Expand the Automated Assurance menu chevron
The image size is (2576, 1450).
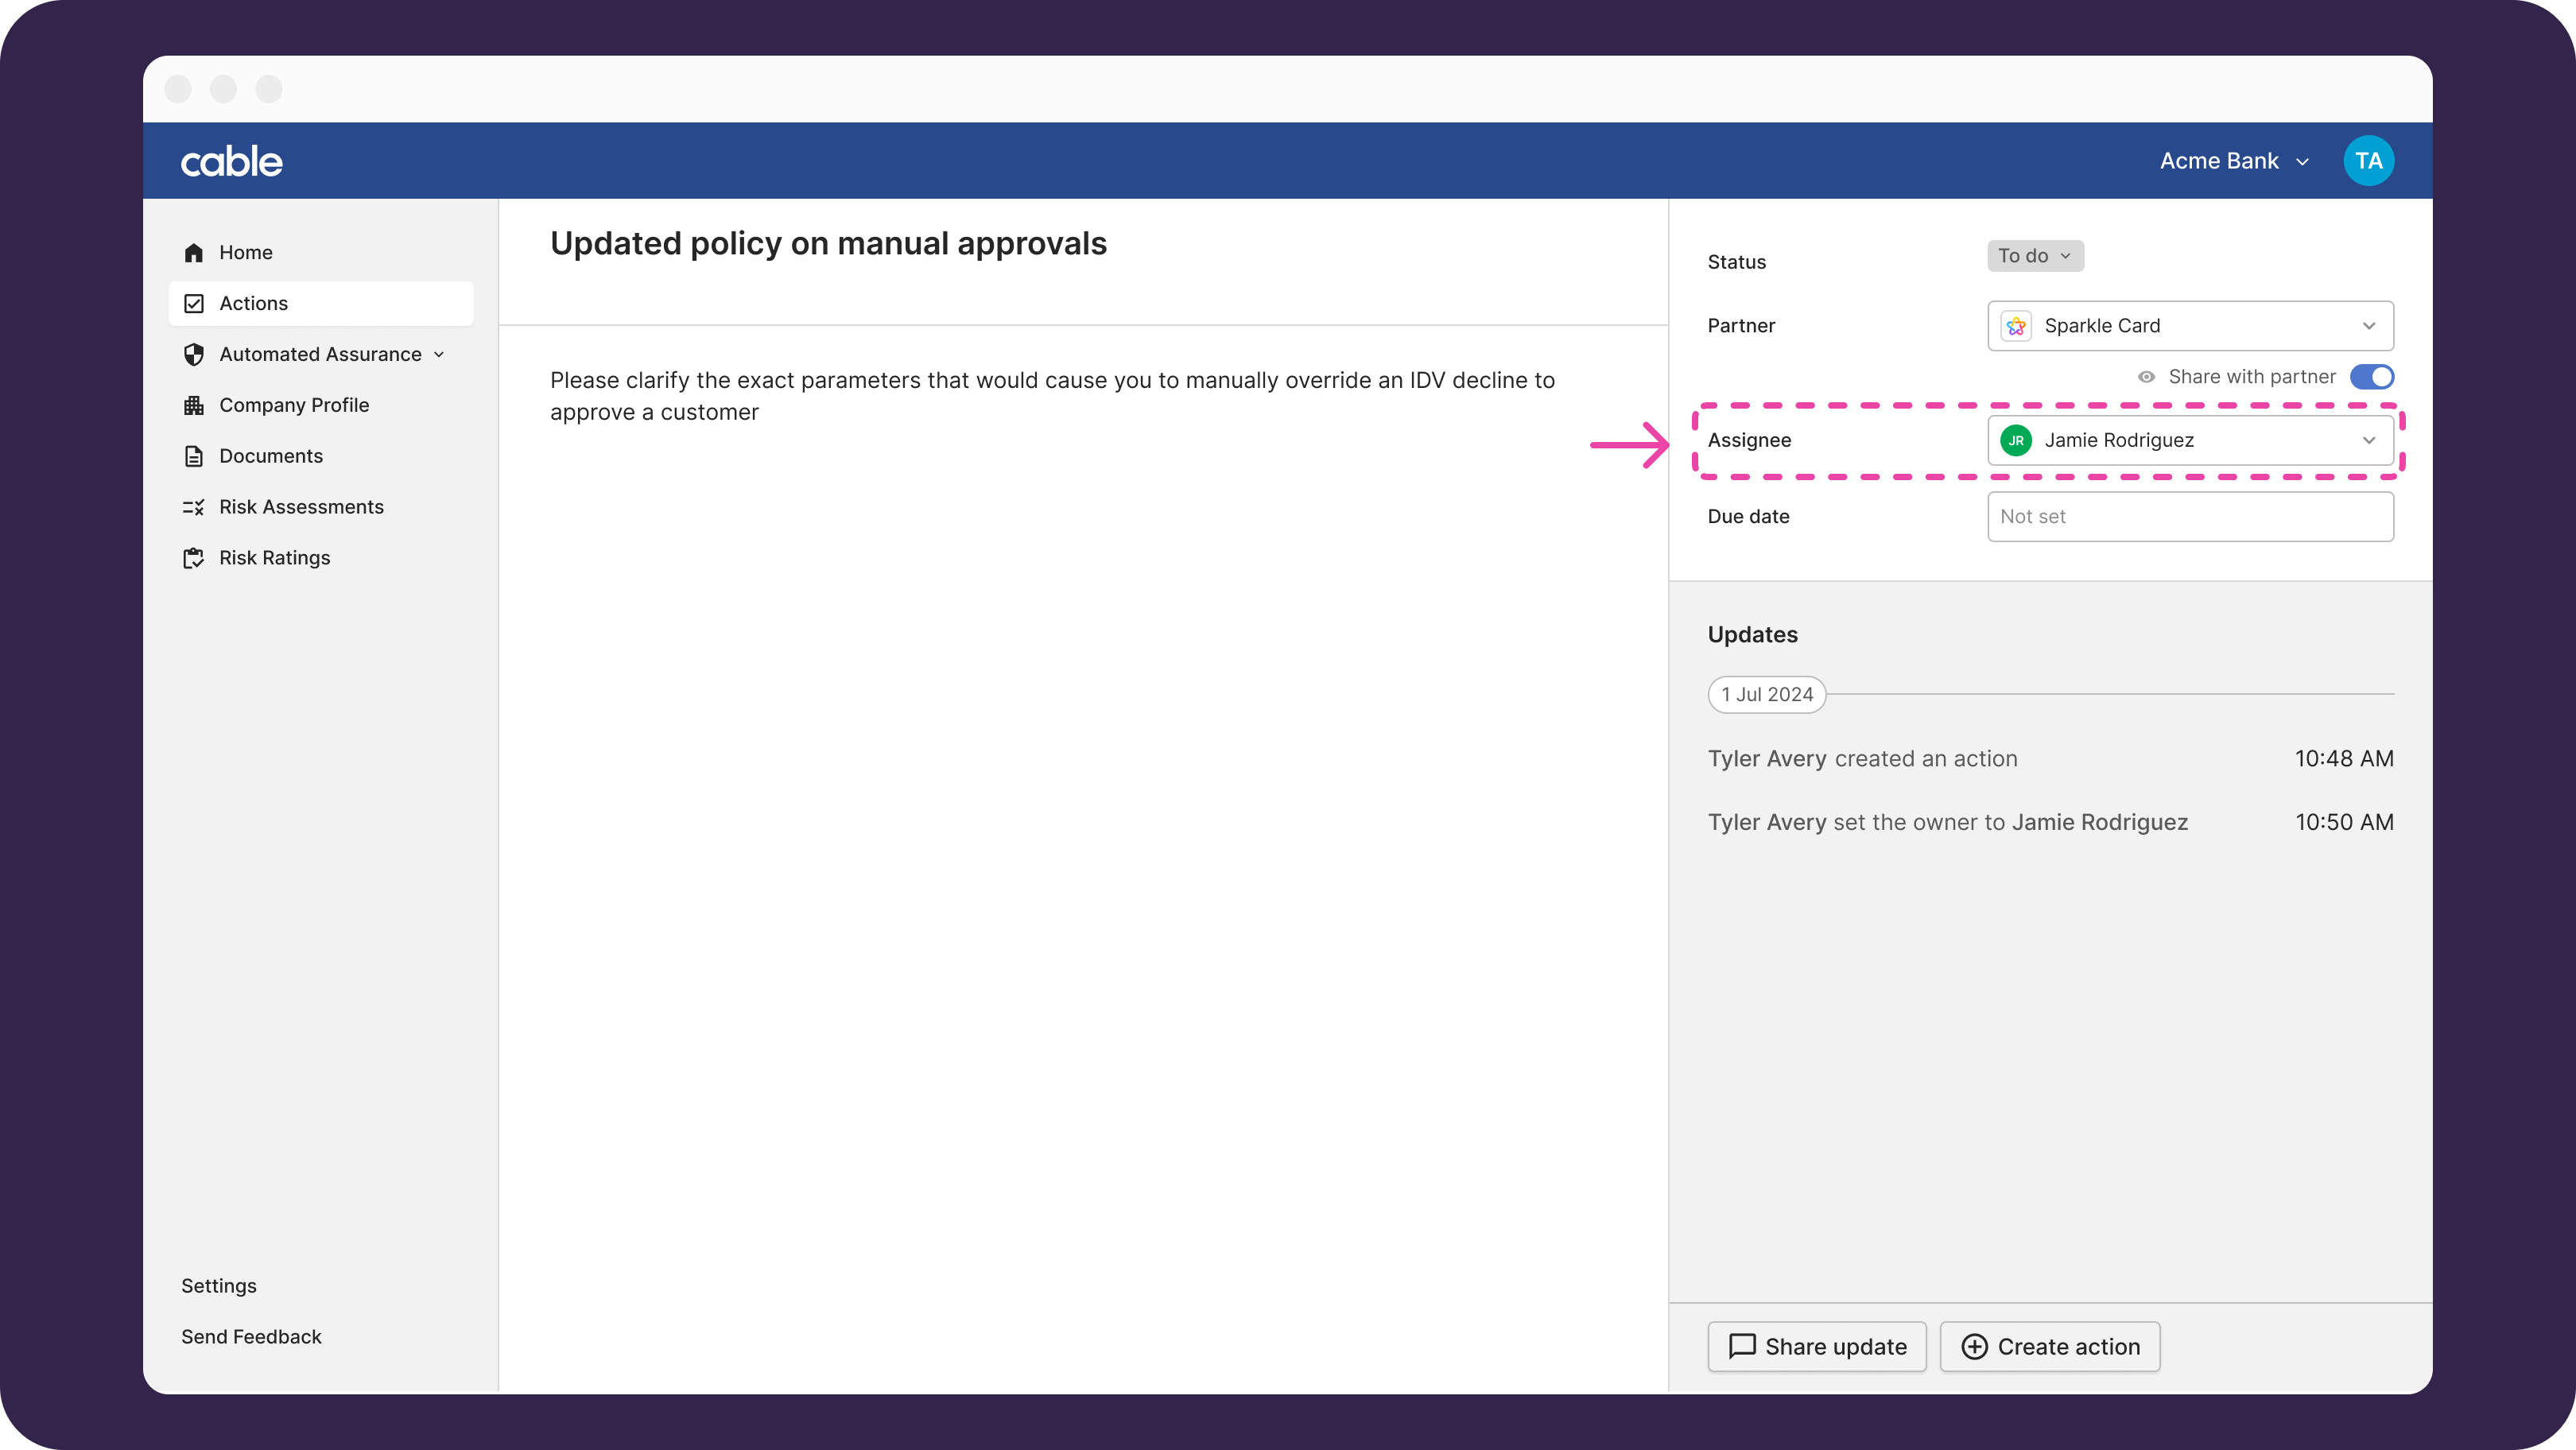(x=439, y=355)
